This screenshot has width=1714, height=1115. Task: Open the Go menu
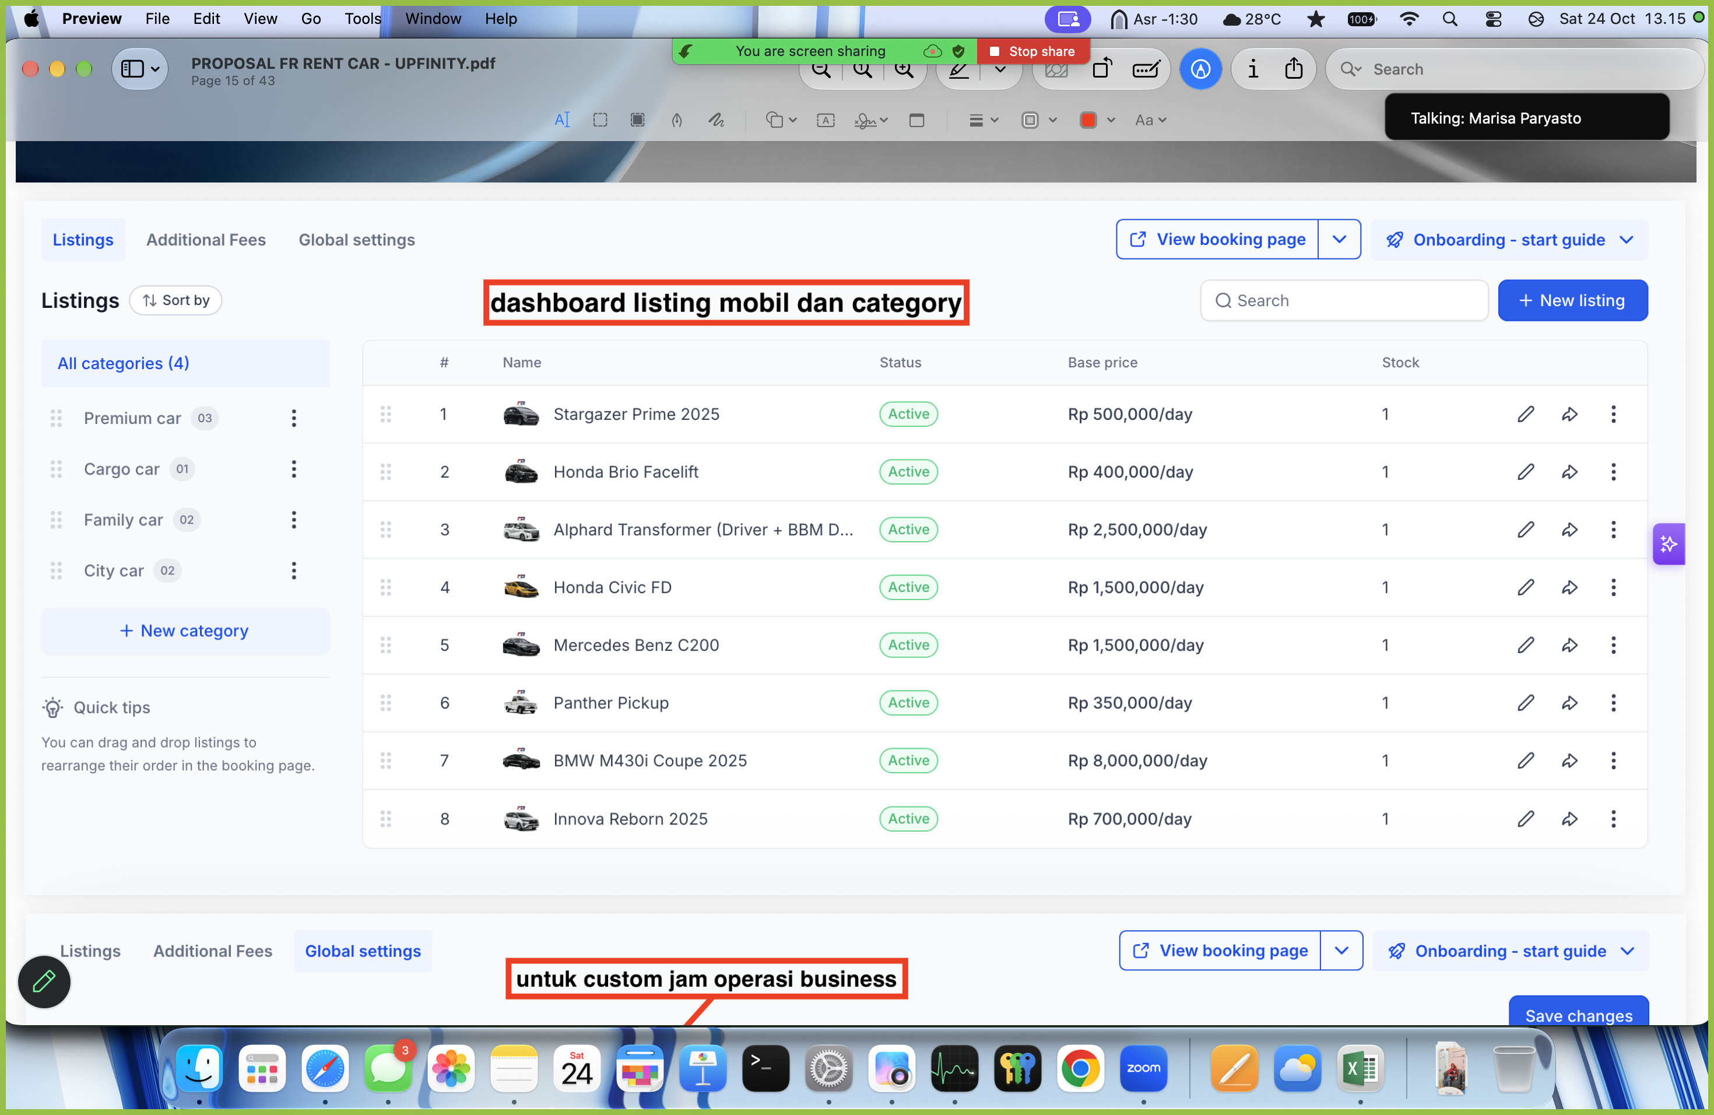pyautogui.click(x=310, y=19)
